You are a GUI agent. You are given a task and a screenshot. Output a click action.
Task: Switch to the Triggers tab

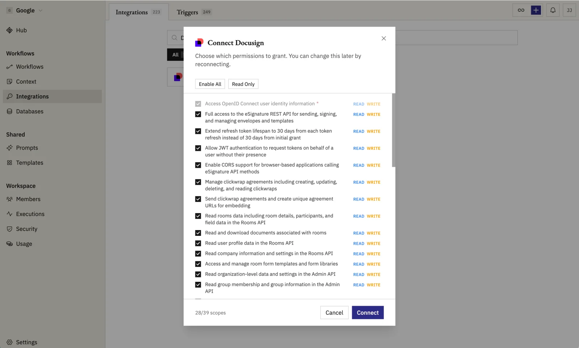(194, 12)
